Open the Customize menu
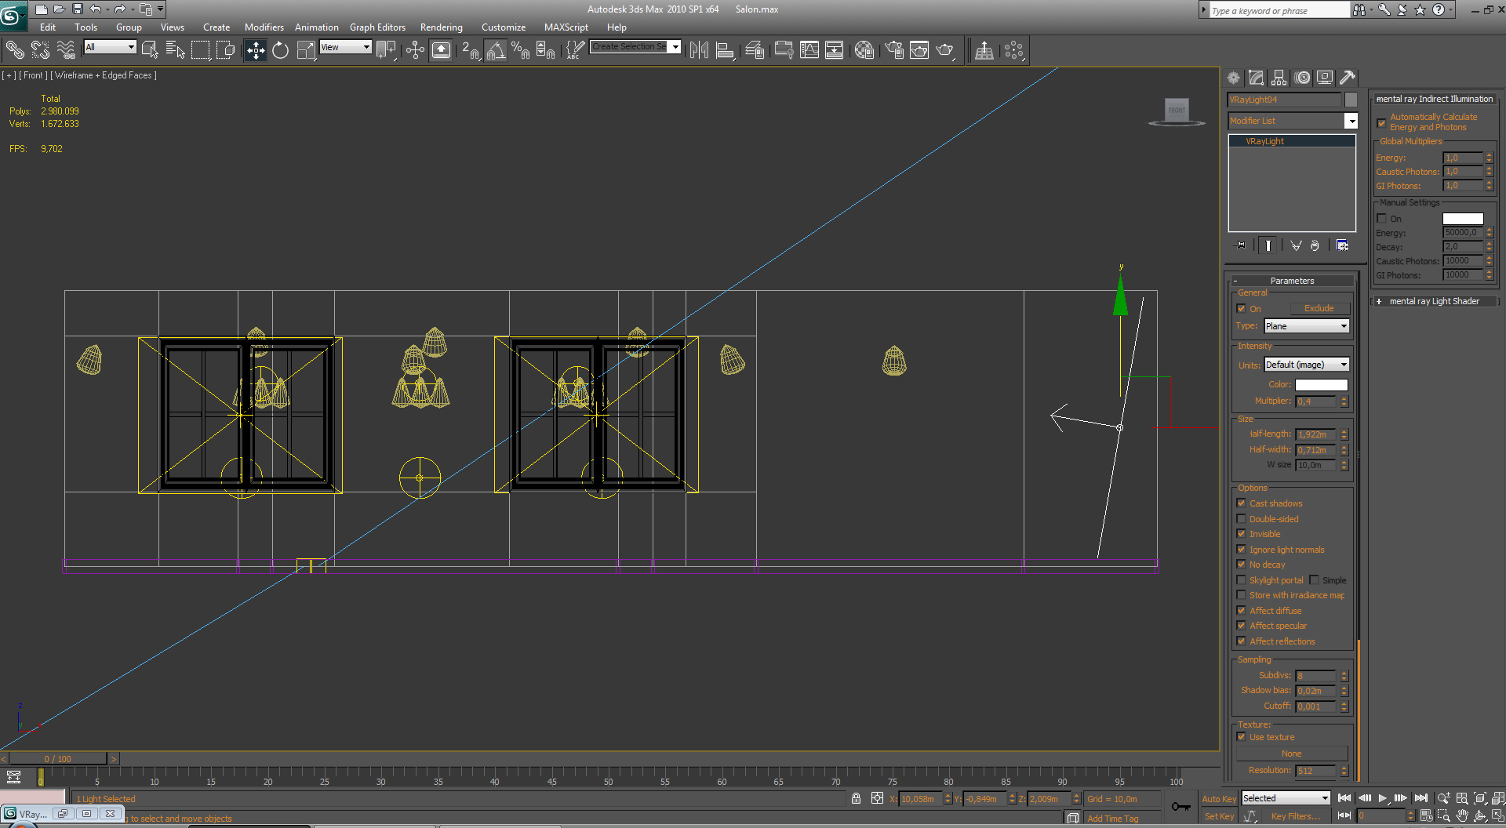The width and height of the screenshot is (1506, 828). tap(504, 27)
